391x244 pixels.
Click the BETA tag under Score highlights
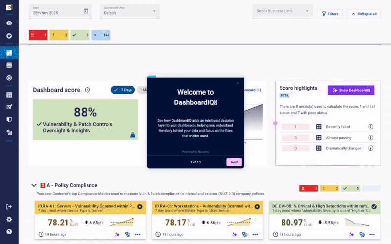pos(284,95)
